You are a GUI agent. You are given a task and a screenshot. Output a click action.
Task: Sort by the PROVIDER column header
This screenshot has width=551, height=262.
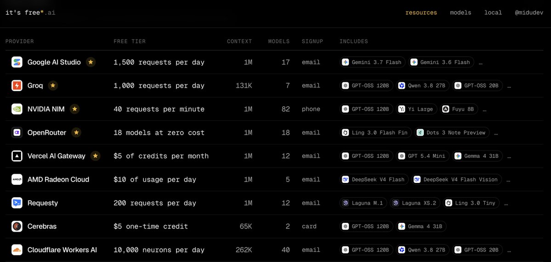click(20, 41)
